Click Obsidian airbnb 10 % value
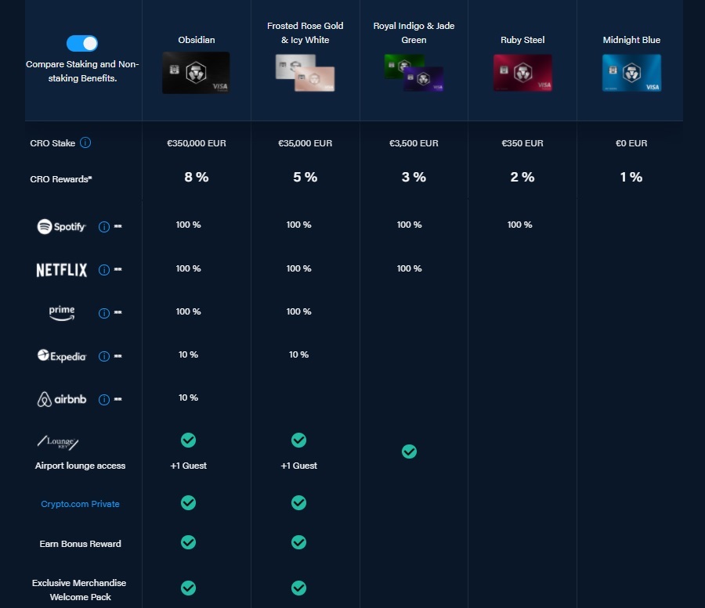The height and width of the screenshot is (608, 705). pyautogui.click(x=188, y=398)
